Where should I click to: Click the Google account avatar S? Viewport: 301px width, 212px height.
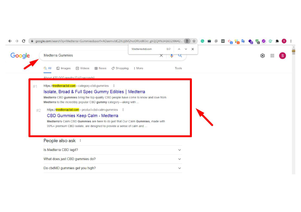pos(282,56)
